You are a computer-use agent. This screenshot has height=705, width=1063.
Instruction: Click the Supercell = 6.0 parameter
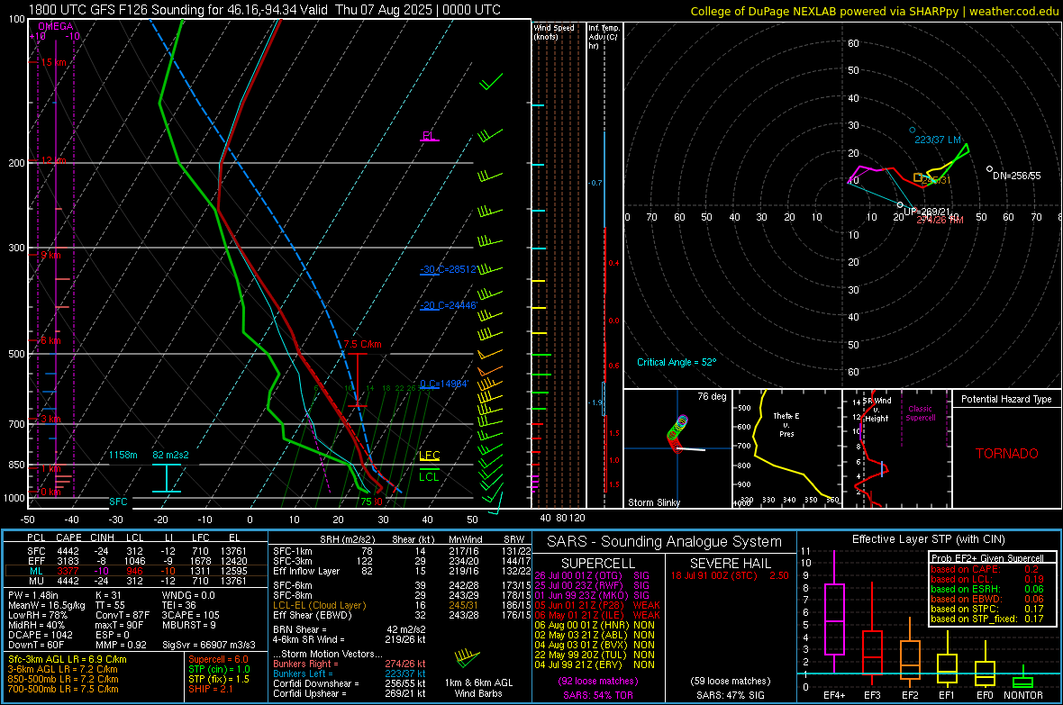point(218,659)
